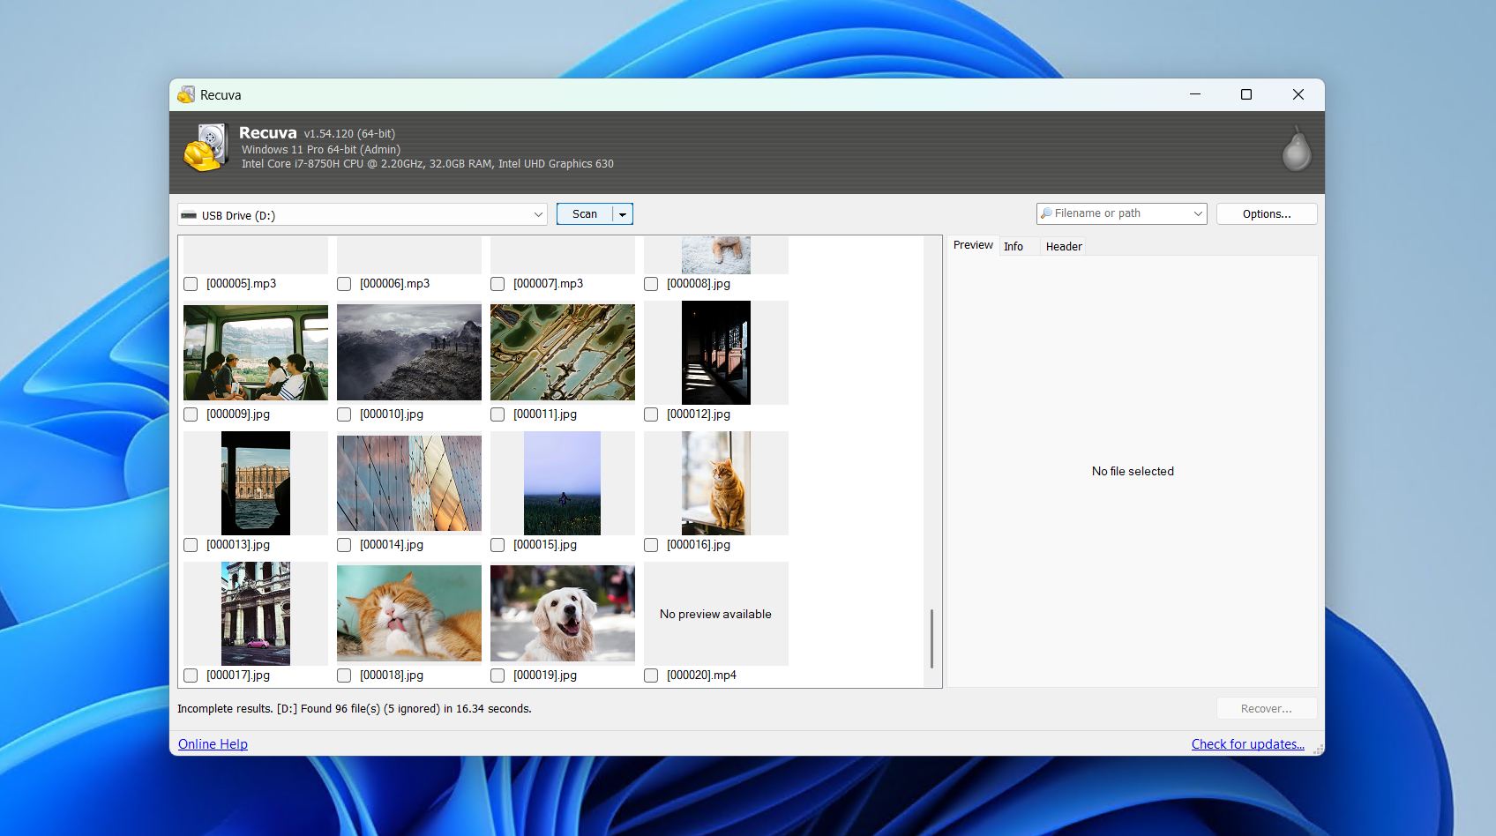Click the Recuva title bar app icon
This screenshot has width=1496, height=836.
(186, 95)
